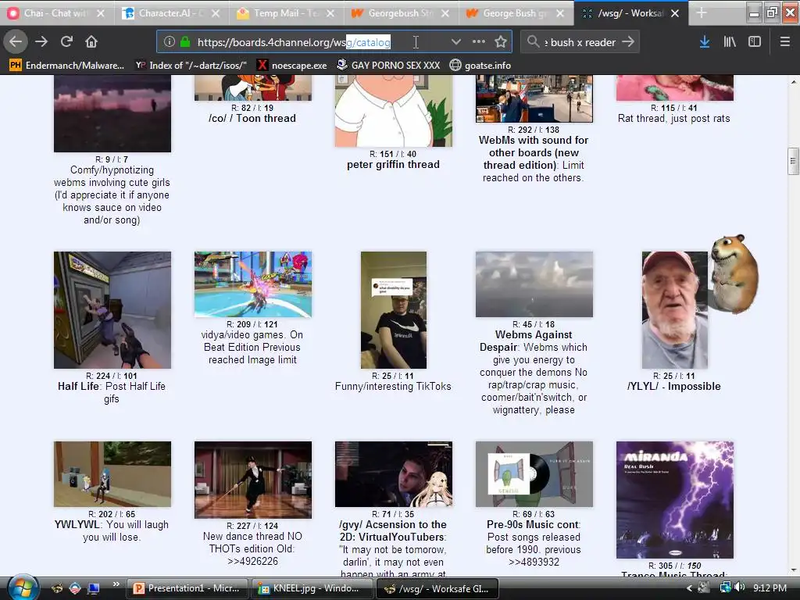Click the volume speaker tray icon
Viewport: 800px width, 600px height.
[x=739, y=587]
